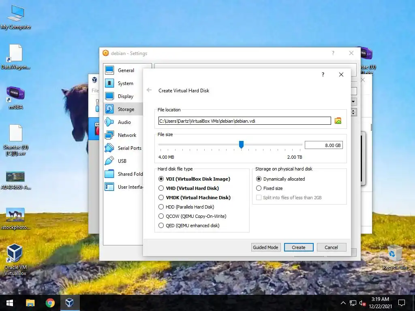Click the file size field showing 8.00 GB
Screen dimensions: 415x311
[324, 145]
